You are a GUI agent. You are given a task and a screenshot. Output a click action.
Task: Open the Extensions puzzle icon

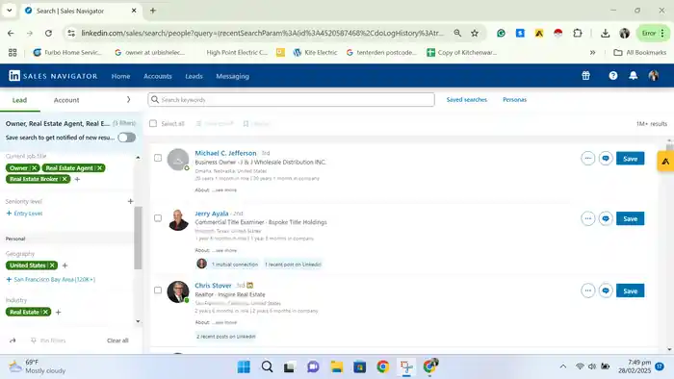pos(578,33)
